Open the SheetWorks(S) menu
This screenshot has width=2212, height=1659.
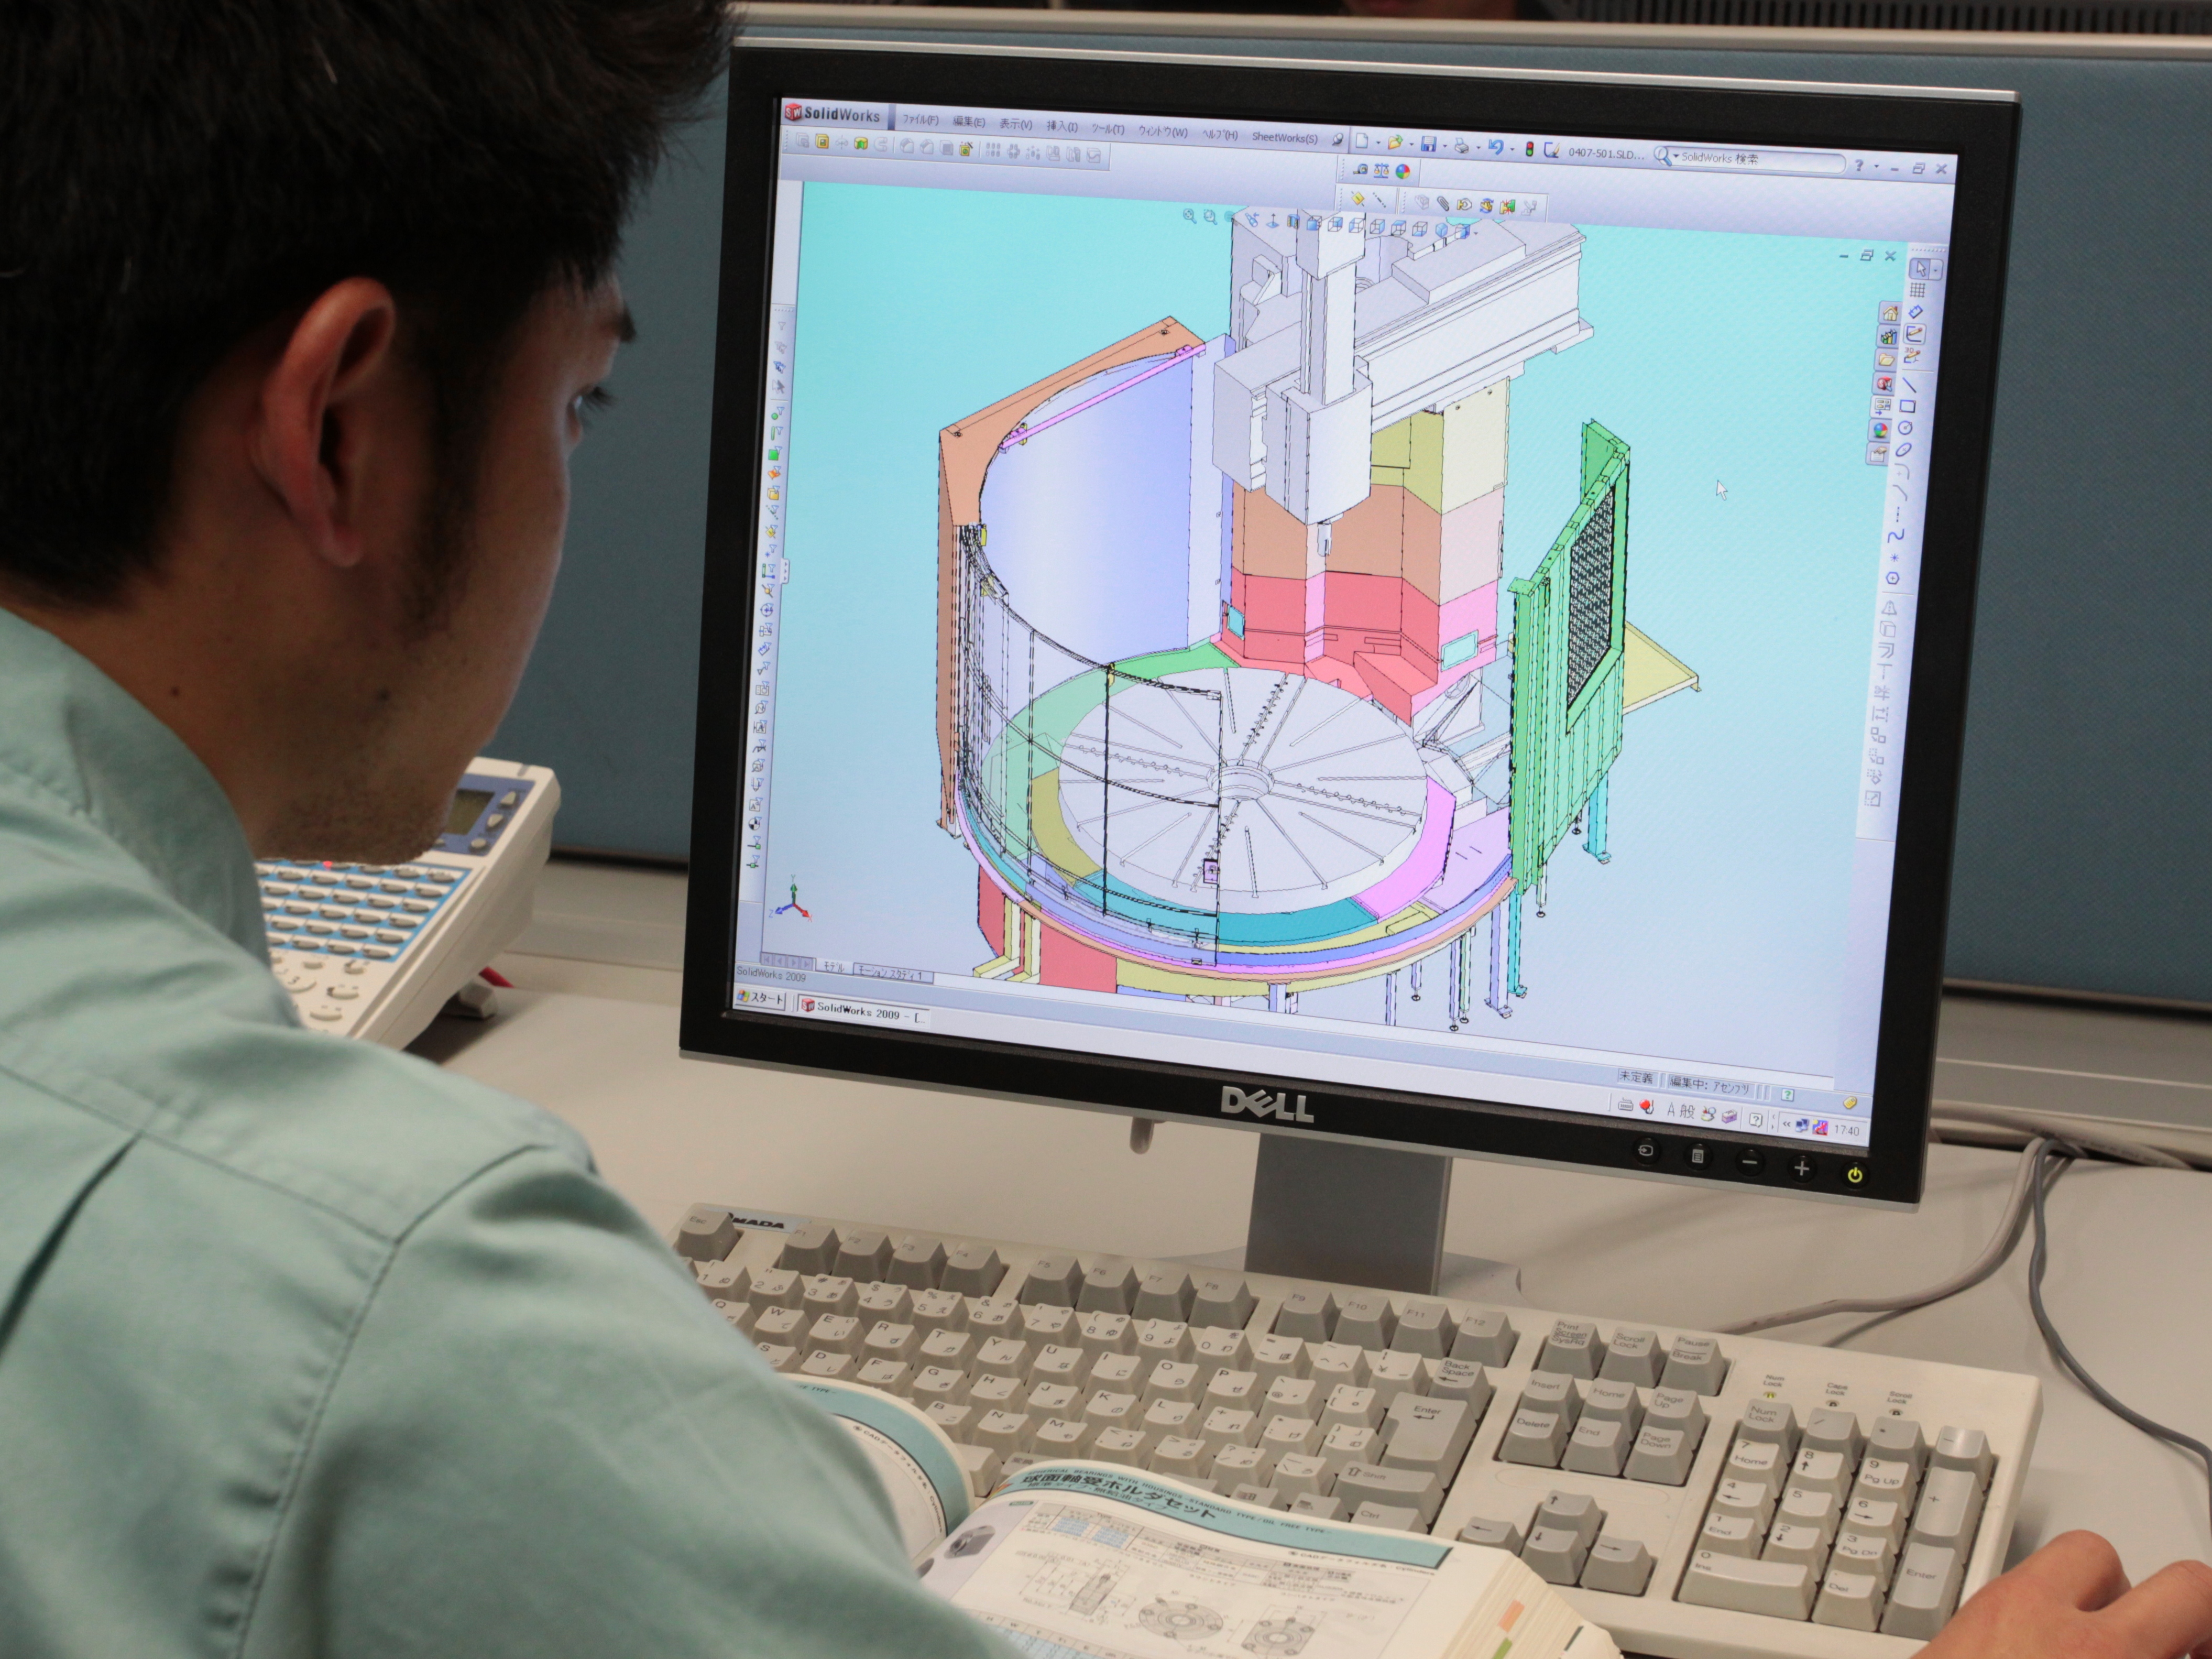click(1285, 138)
